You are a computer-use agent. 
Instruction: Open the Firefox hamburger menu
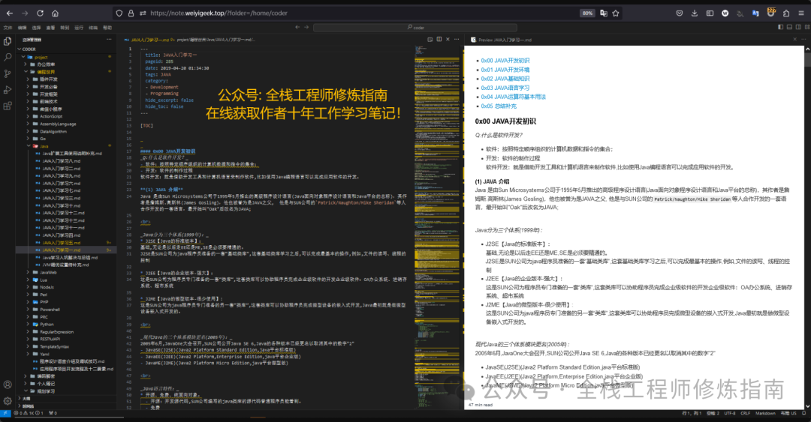pyautogui.click(x=801, y=13)
